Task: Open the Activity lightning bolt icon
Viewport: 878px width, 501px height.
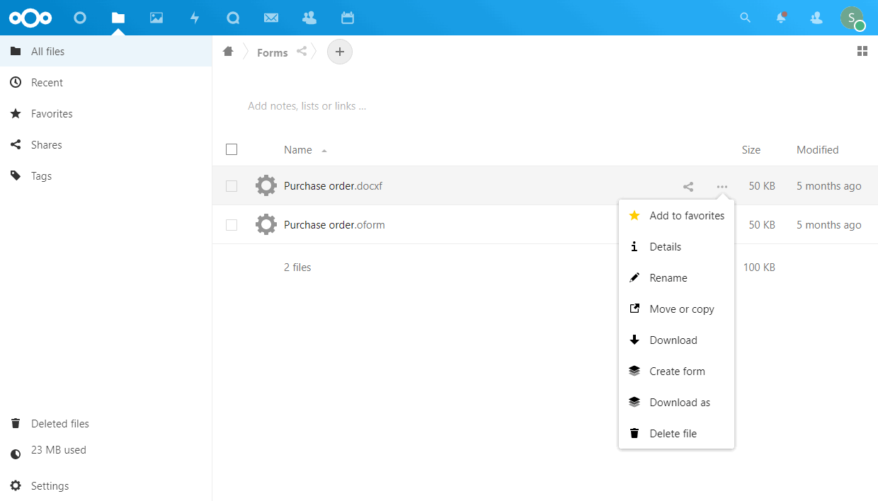Action: point(195,18)
